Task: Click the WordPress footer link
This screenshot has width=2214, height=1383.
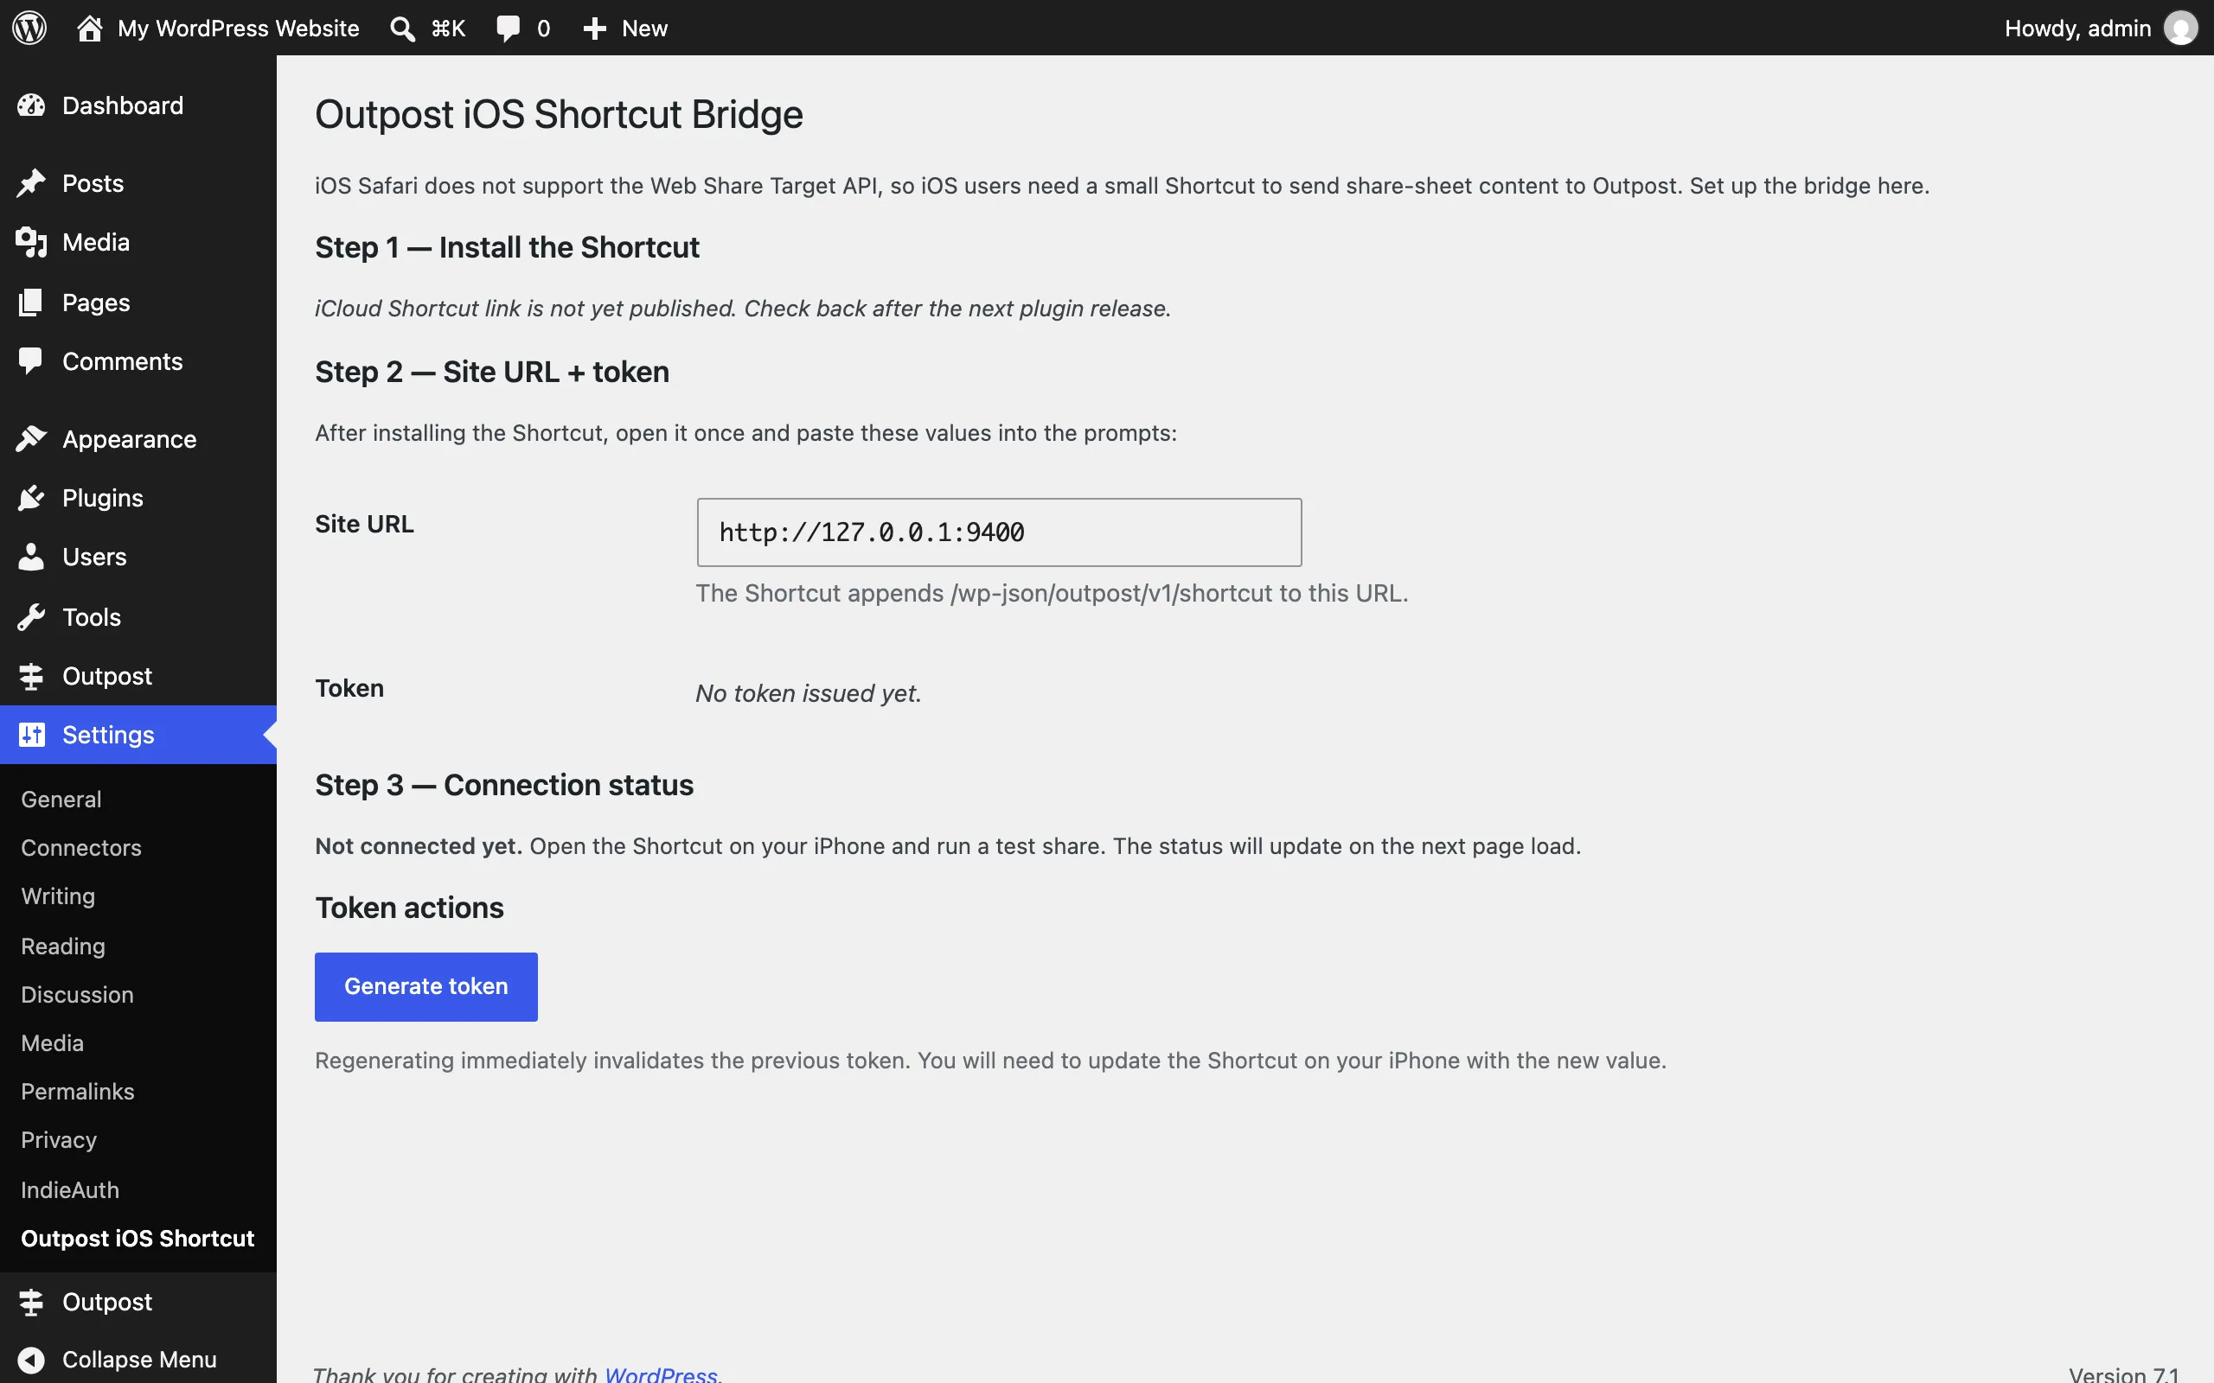Action: [x=661, y=1373]
